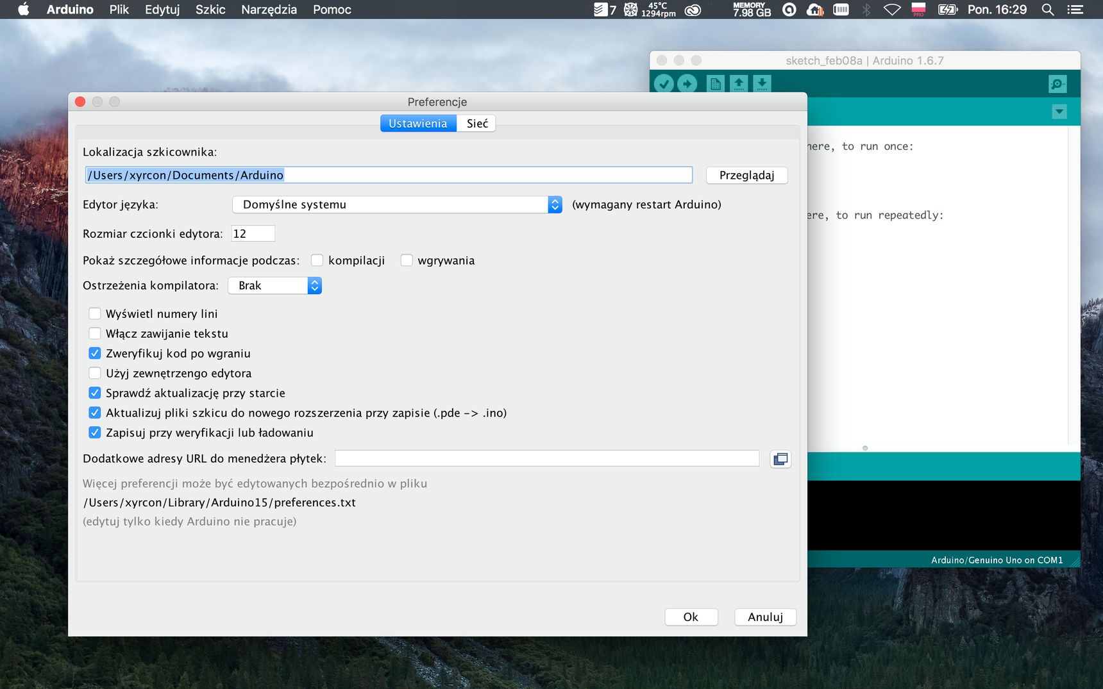Click 'Arduino/Genuino Uno on COM1' status text
Image resolution: width=1103 pixels, height=689 pixels.
997,560
